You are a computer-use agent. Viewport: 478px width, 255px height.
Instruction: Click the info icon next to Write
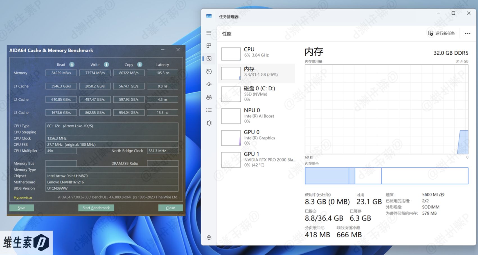pyautogui.click(x=106, y=64)
